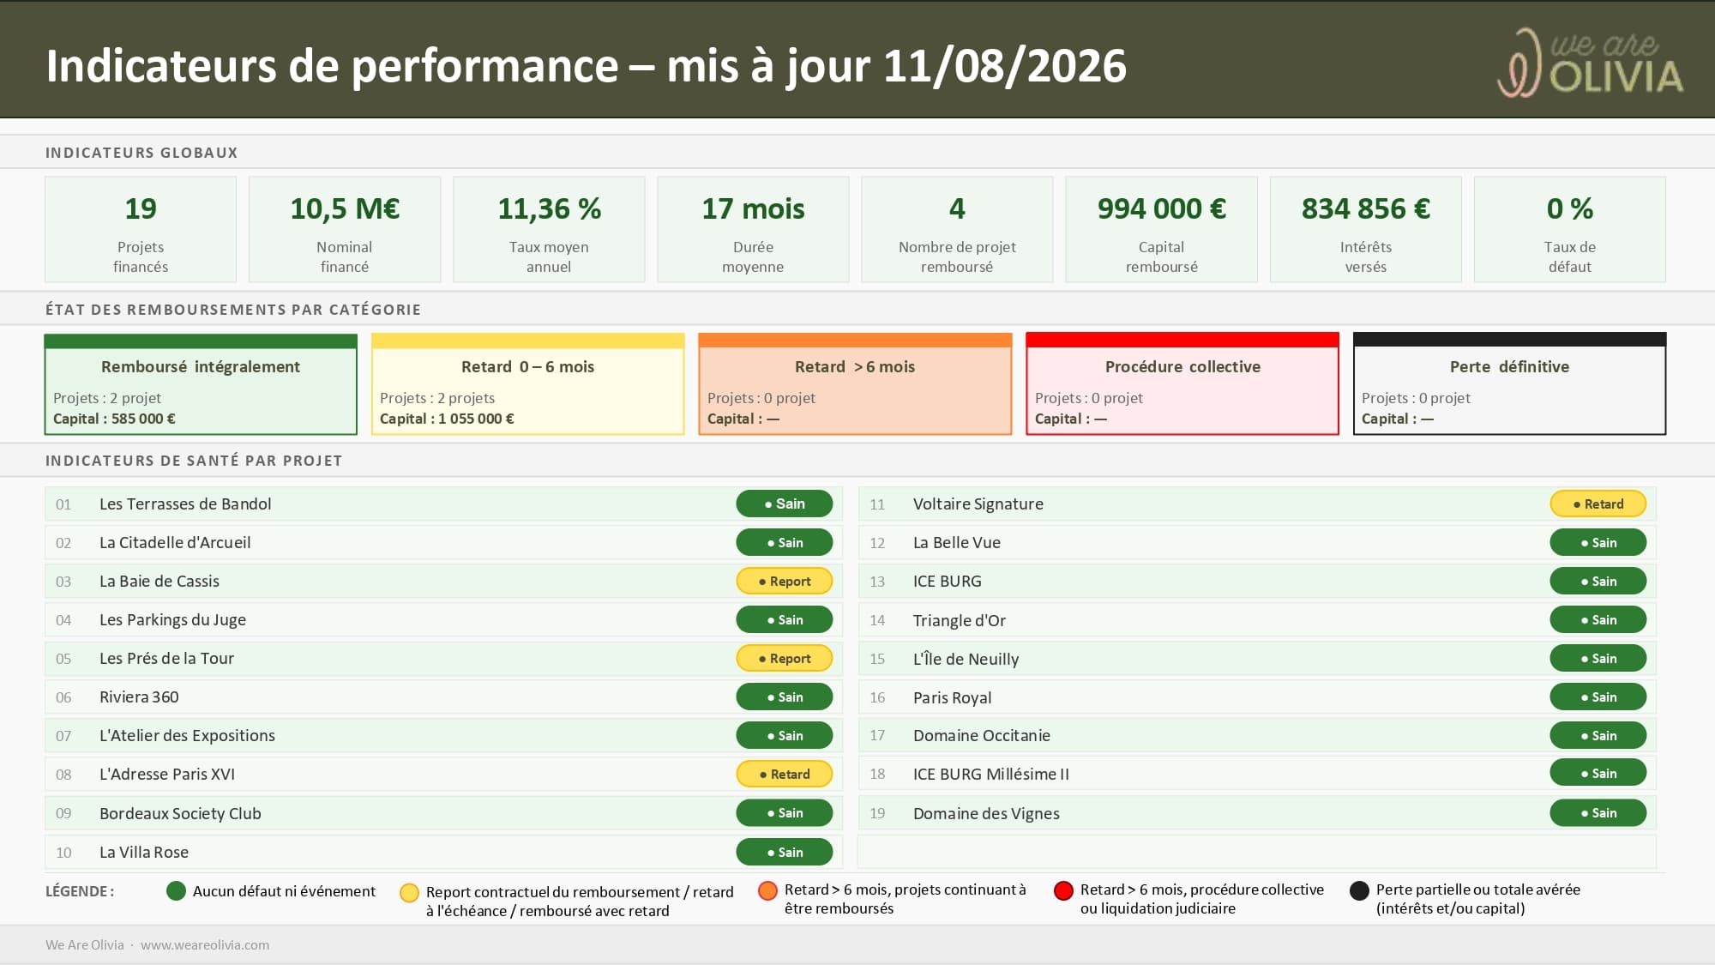The height and width of the screenshot is (965, 1715).
Task: Click the red legend dot for procédure collective
Action: tap(1063, 890)
